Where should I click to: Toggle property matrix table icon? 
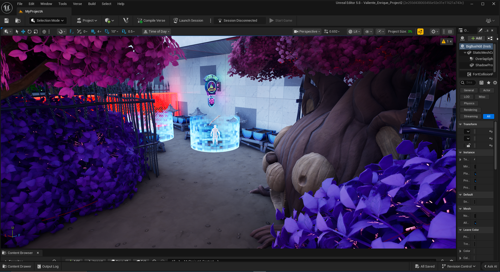coord(481,83)
